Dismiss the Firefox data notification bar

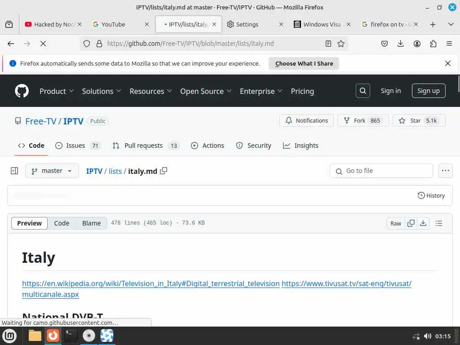click(448, 63)
